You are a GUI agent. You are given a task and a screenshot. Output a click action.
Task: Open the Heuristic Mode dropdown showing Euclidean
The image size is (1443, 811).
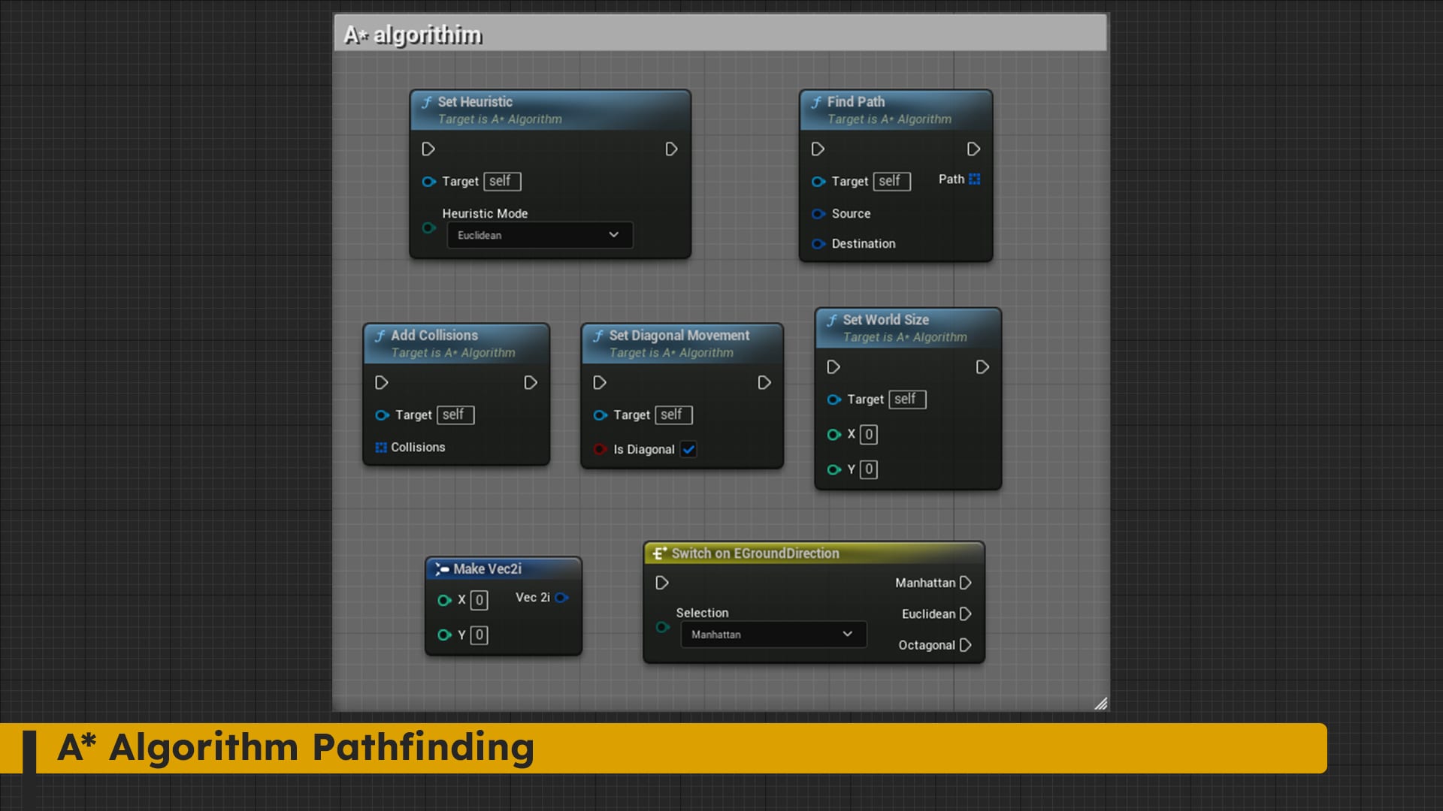pos(539,234)
